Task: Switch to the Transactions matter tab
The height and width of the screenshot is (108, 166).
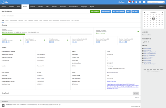Action: [13, 20]
